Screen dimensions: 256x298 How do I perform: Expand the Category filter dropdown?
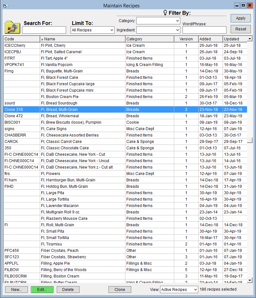click(x=158, y=21)
